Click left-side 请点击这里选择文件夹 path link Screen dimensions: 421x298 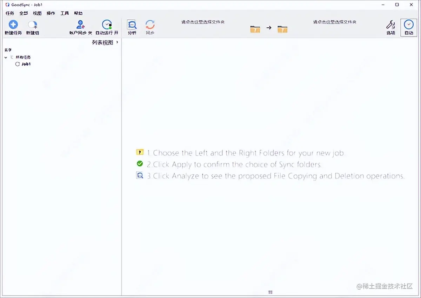tap(203, 22)
